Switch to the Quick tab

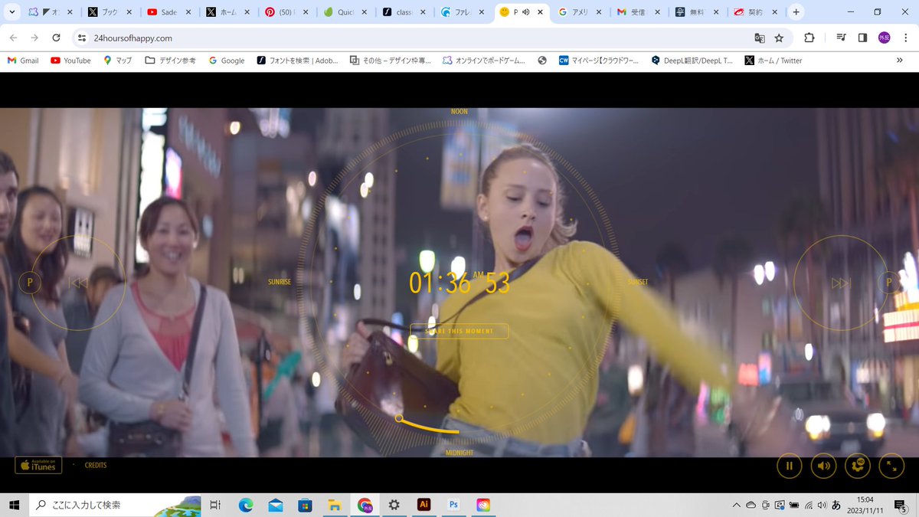(x=345, y=12)
